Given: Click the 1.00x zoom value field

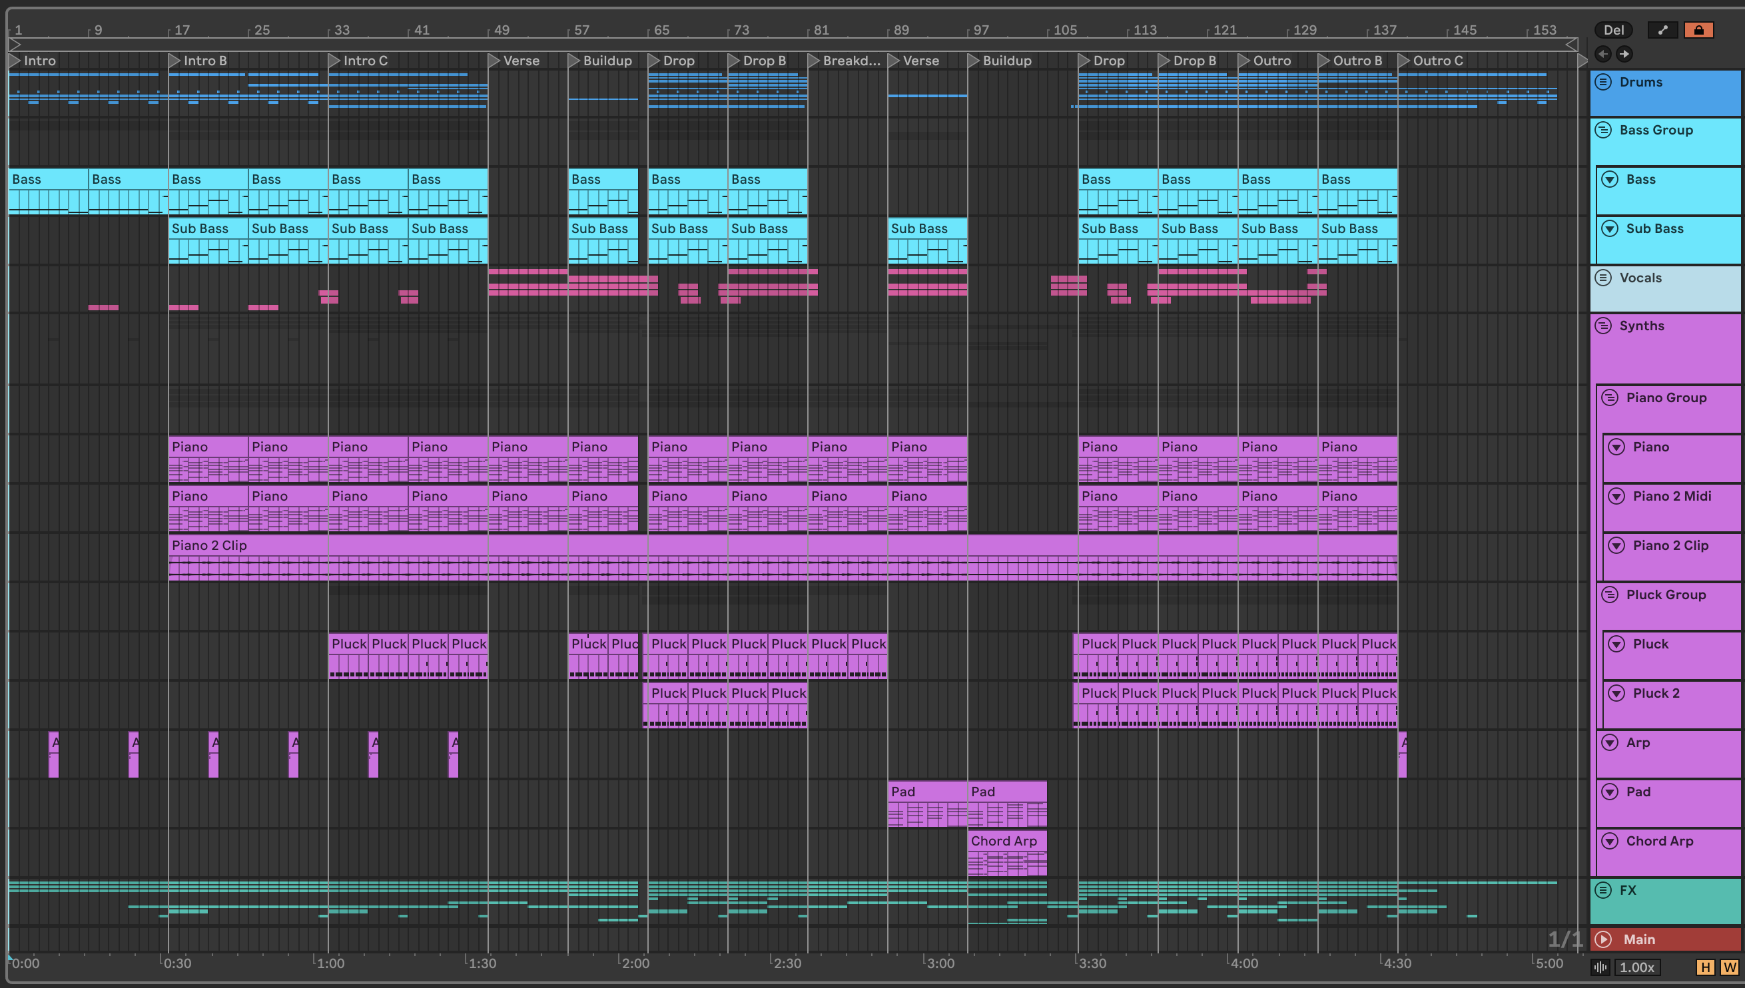Looking at the screenshot, I should click(1637, 967).
